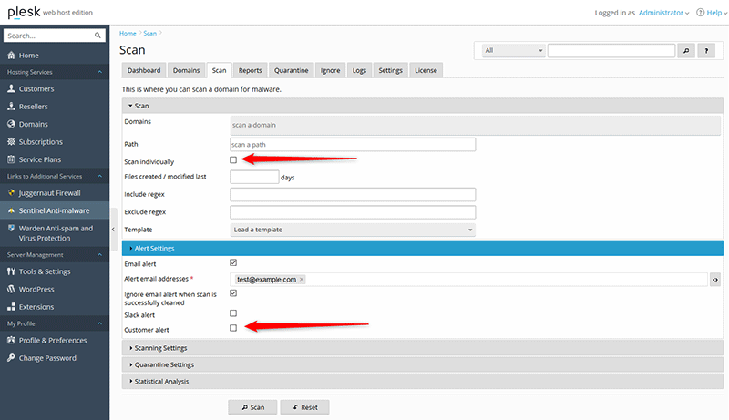Screen dimensions: 729x420
Task: Click the Files created / modified days field
Action: click(x=254, y=177)
